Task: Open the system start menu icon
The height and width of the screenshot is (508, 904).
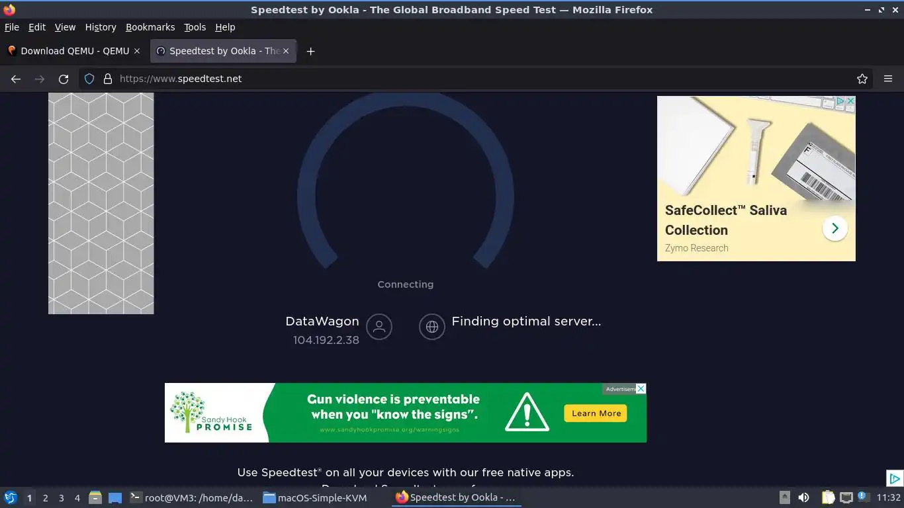Action: [11, 497]
